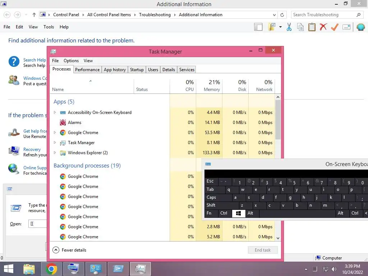Expand the Task Manager app entry

coord(55,143)
